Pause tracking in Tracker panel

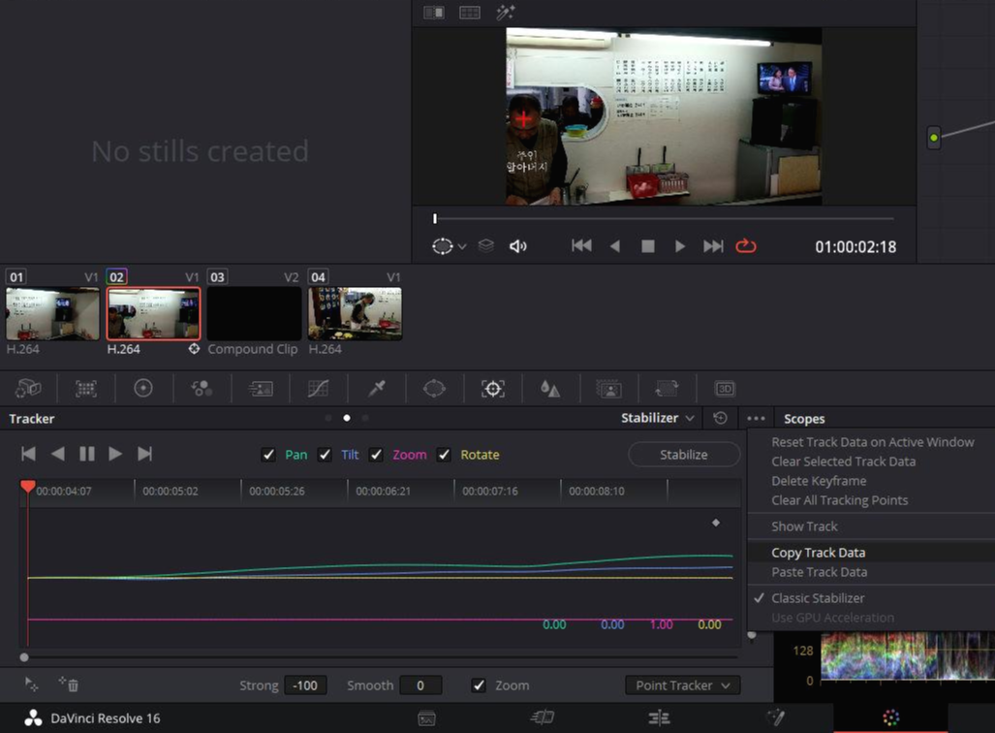(87, 454)
